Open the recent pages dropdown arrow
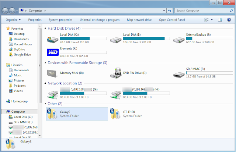The width and height of the screenshot is (236, 152). click(17, 11)
